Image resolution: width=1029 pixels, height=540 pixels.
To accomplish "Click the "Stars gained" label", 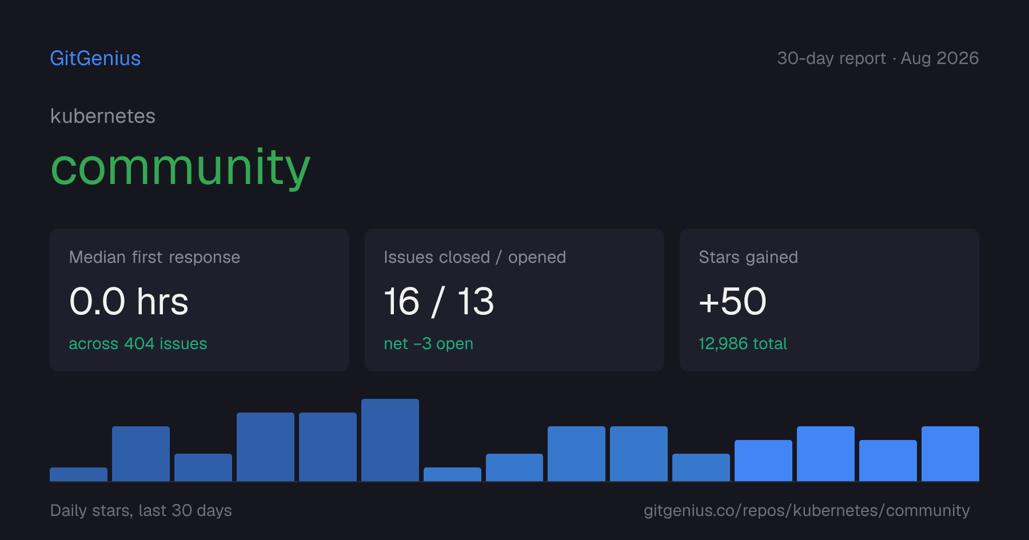I will tap(748, 257).
